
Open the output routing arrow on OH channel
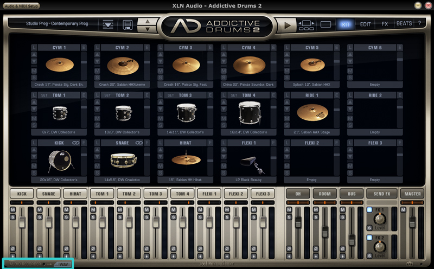tap(289, 256)
